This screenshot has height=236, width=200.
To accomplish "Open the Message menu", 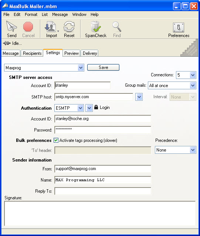I will tap(60, 14).
